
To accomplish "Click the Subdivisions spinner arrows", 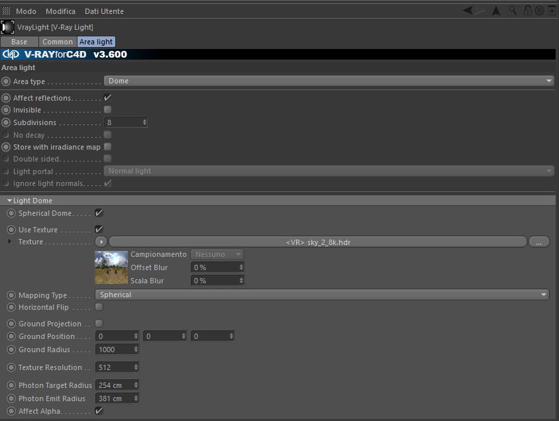I will pos(144,122).
